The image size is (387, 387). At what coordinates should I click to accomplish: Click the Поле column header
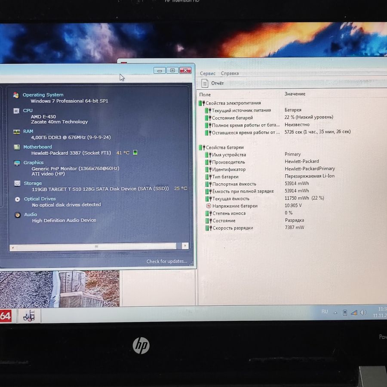click(x=205, y=95)
